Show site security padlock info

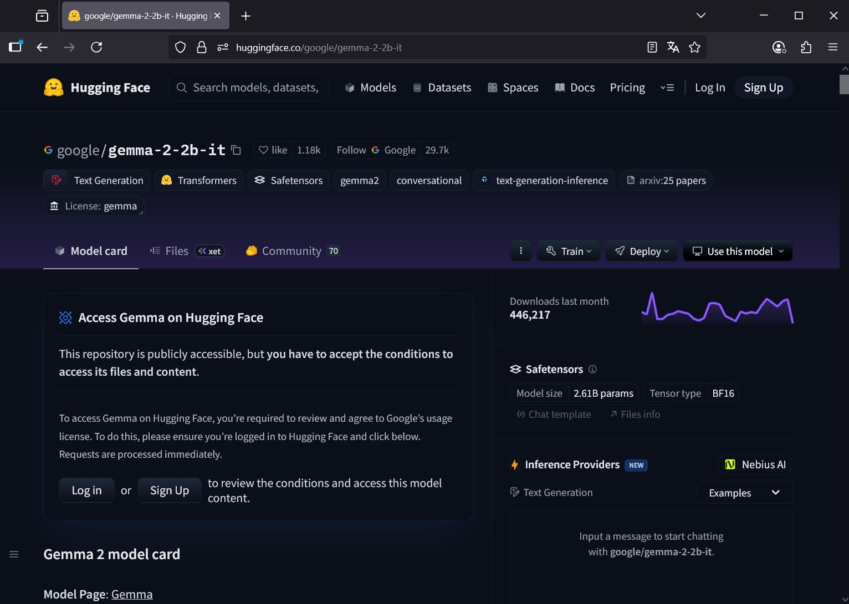click(202, 48)
